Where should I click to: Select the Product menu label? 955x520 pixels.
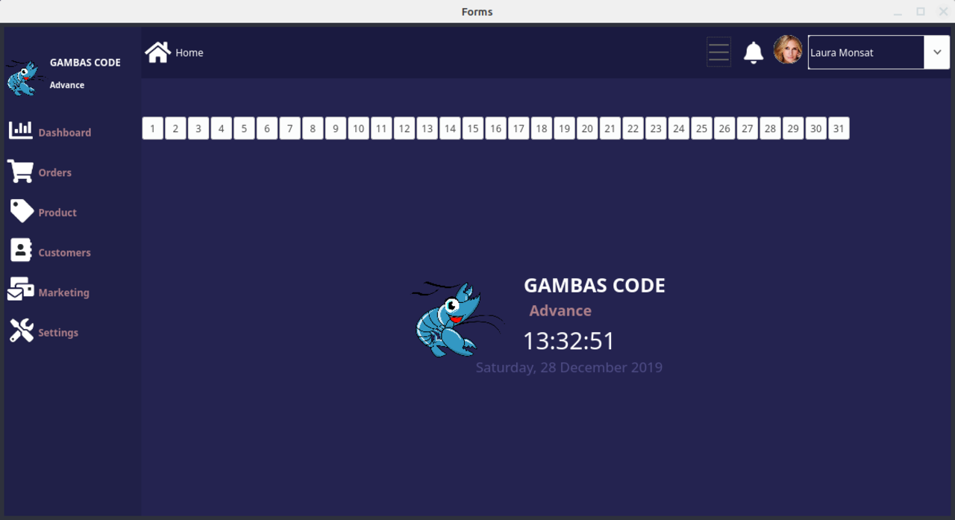point(57,213)
